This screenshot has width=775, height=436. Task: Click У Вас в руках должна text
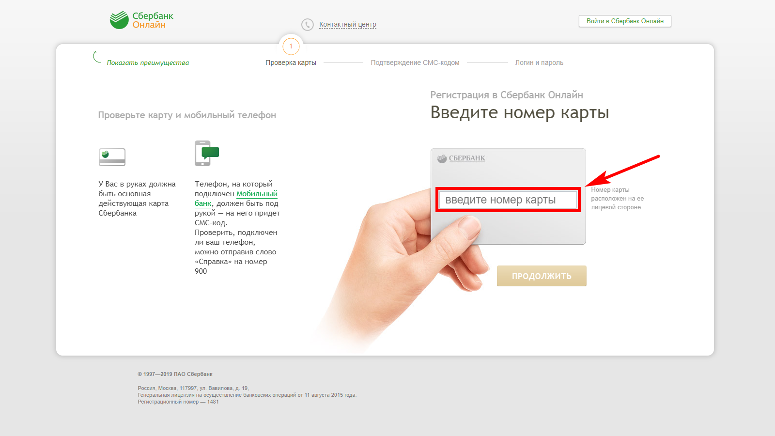137,199
